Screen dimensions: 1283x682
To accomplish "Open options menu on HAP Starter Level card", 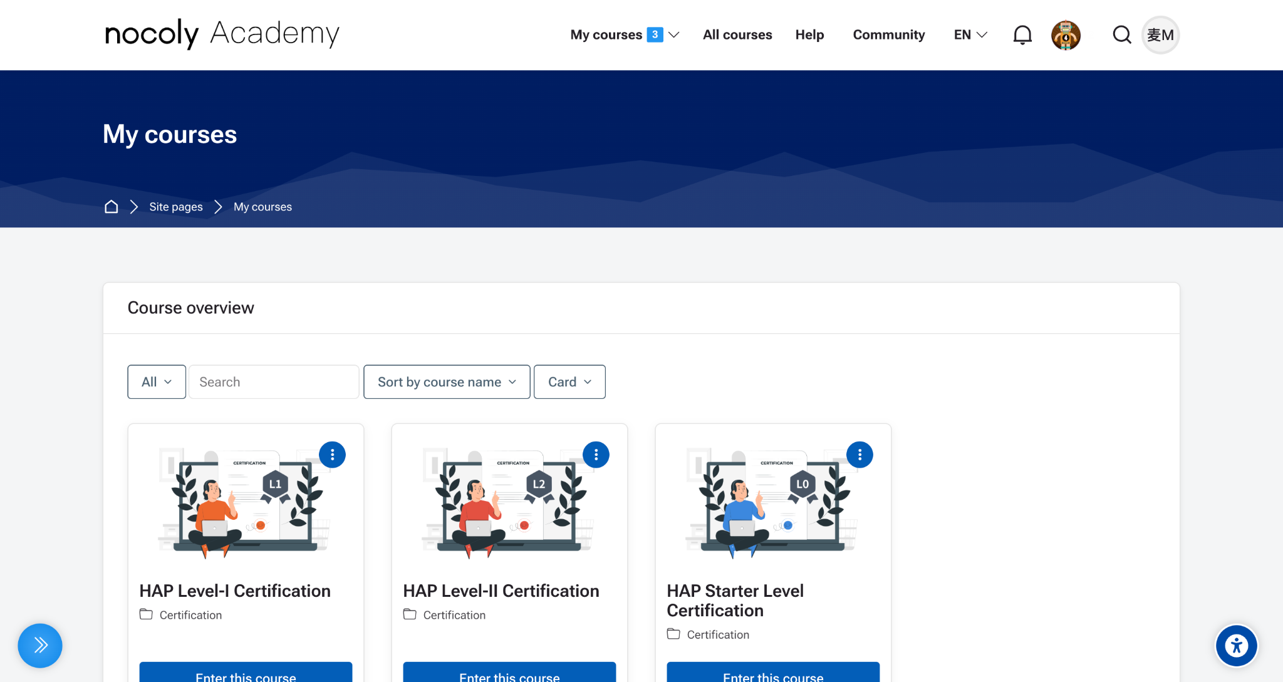I will pos(860,455).
